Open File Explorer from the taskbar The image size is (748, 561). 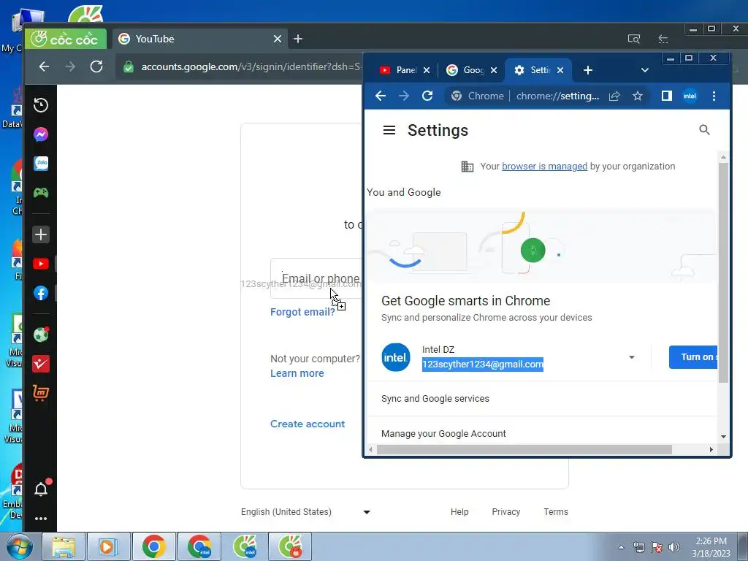pyautogui.click(x=64, y=546)
